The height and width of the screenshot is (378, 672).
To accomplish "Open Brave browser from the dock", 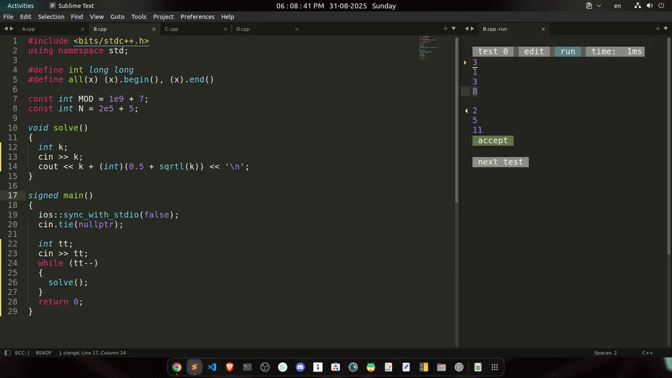I will pos(230,367).
